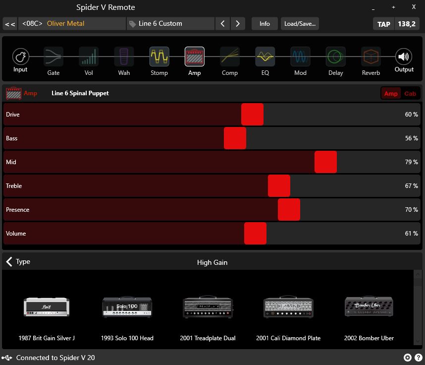Adjust the Bass slider handle
Image resolution: width=425 pixels, height=365 pixels.
click(235, 138)
